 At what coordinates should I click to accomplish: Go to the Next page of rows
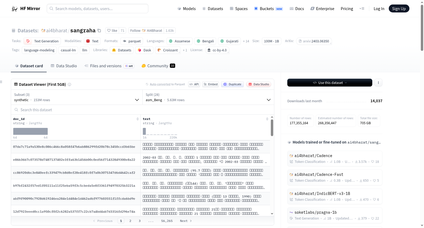click(x=185, y=221)
